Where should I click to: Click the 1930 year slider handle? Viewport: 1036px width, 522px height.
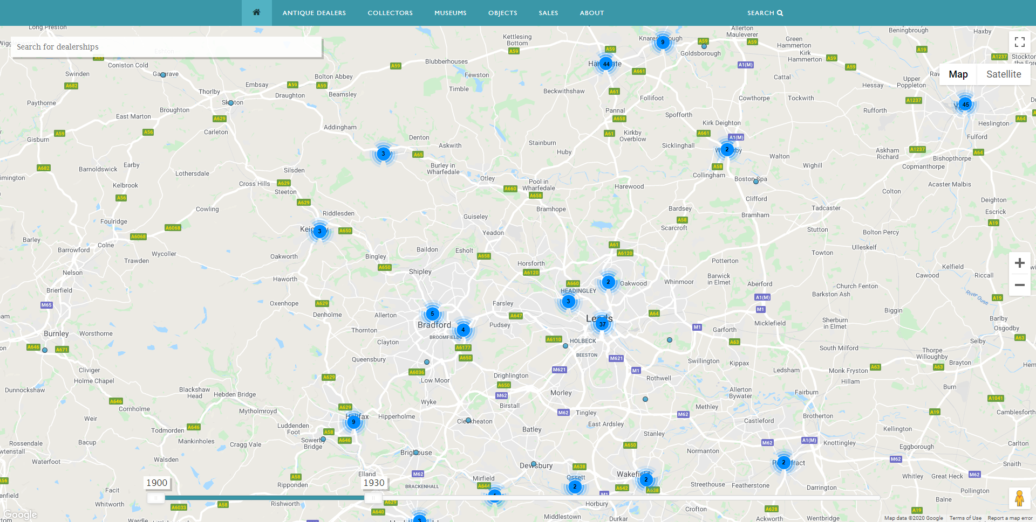tap(373, 498)
